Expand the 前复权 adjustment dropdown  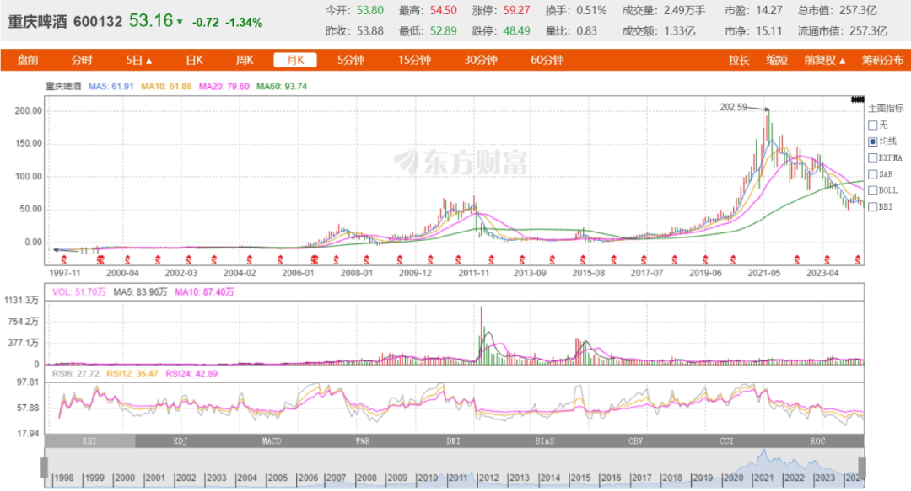[x=824, y=60]
